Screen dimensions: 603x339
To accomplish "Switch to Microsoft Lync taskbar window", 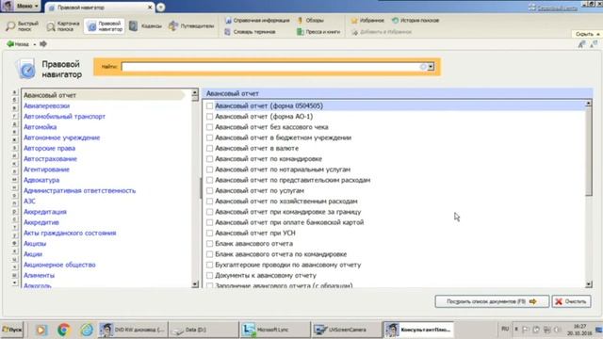I will pyautogui.click(x=274, y=330).
